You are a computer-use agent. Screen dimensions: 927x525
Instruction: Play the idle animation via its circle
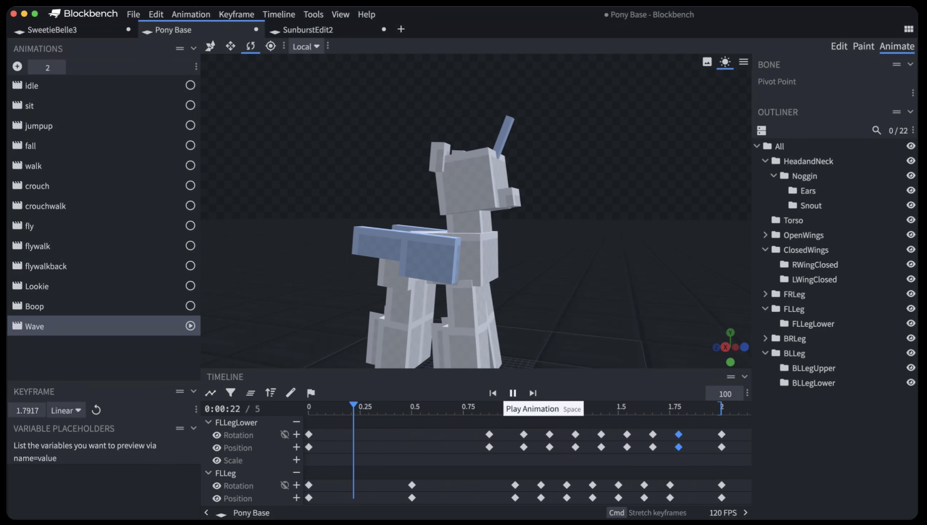point(191,85)
